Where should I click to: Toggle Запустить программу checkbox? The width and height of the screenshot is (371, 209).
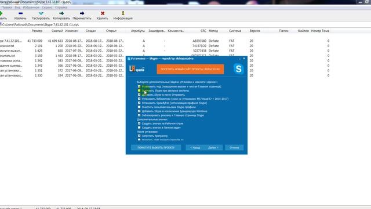139,136
